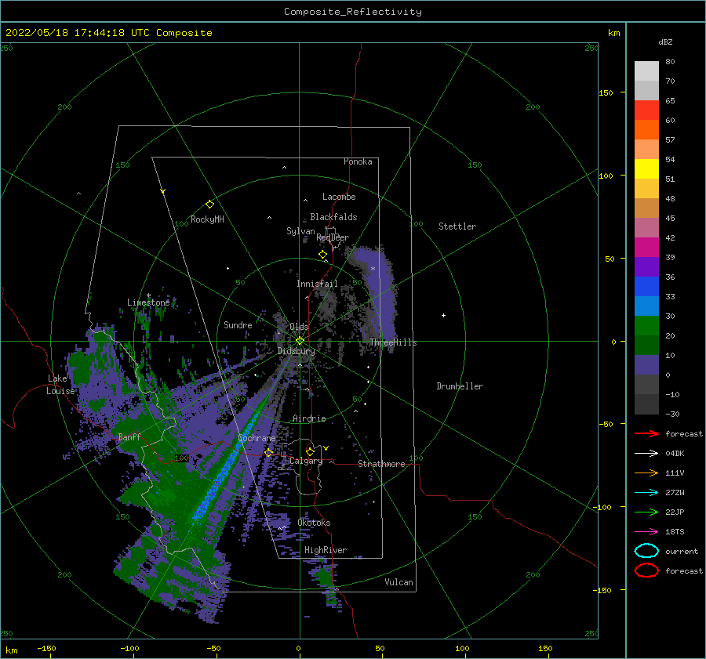
Task: Click the Stettler label
Action: [457, 226]
